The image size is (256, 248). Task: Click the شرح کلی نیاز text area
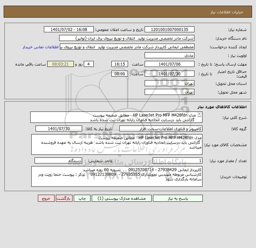point(116,117)
